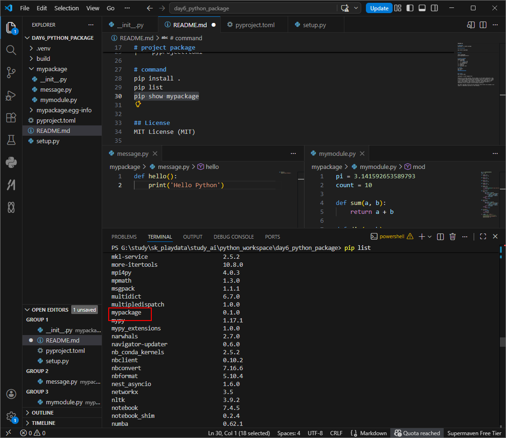The width and height of the screenshot is (506, 438).
Task: Open the Testing flask view
Action: coord(11,140)
